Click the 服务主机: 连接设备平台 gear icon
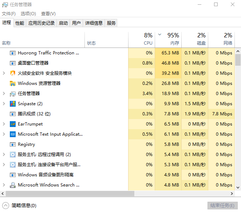Screen dimensions: 241x213 [x=13, y=165]
